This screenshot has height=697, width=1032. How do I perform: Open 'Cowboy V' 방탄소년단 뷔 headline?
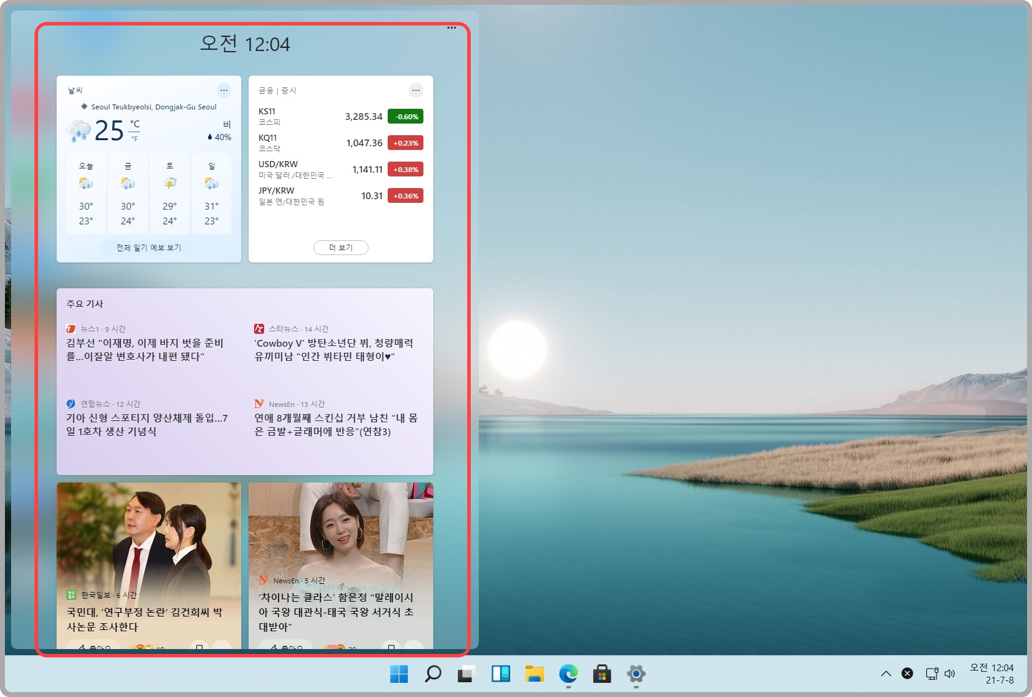click(x=334, y=350)
